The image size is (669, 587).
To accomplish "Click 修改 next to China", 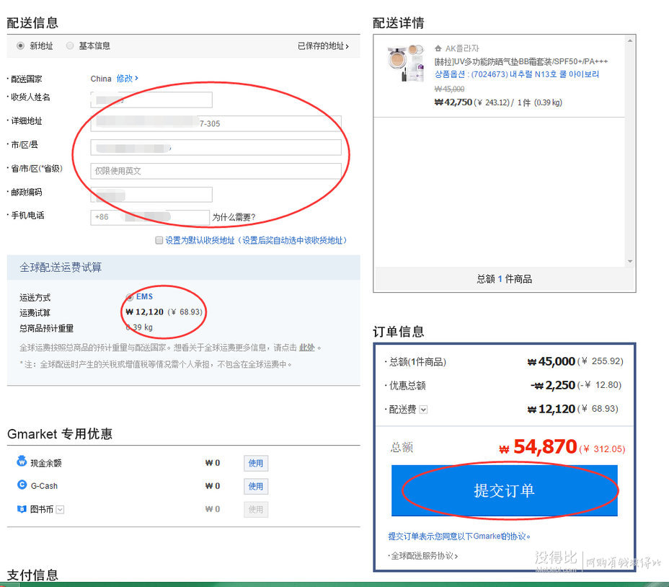I will [x=127, y=79].
